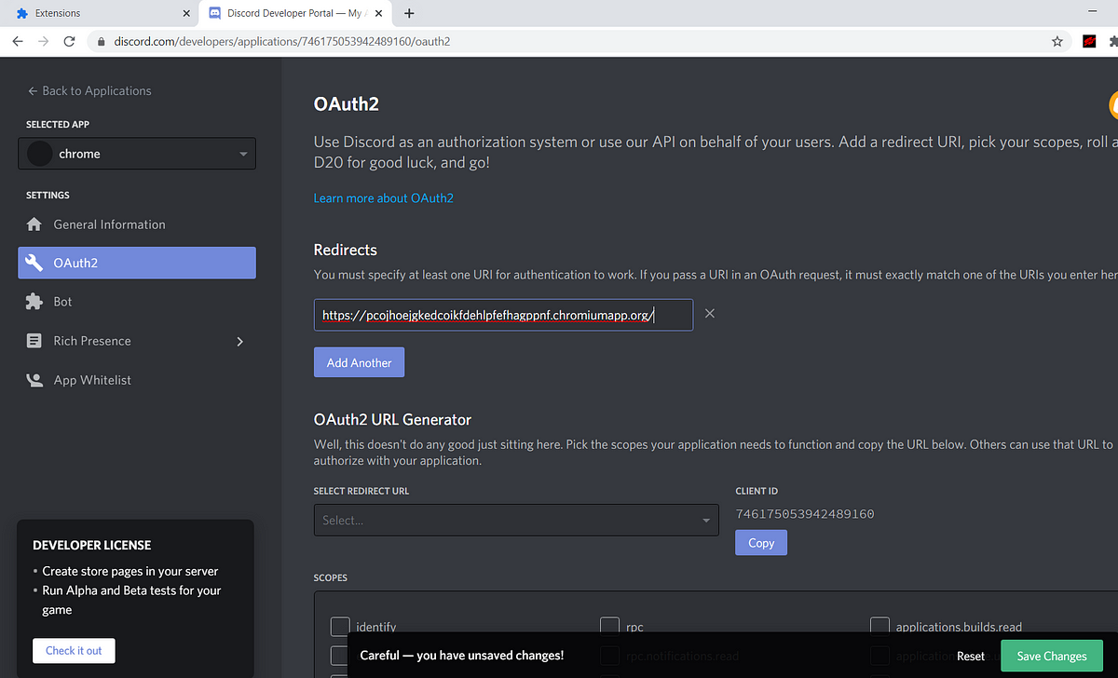Click the red extension icon in toolbar

(1089, 42)
